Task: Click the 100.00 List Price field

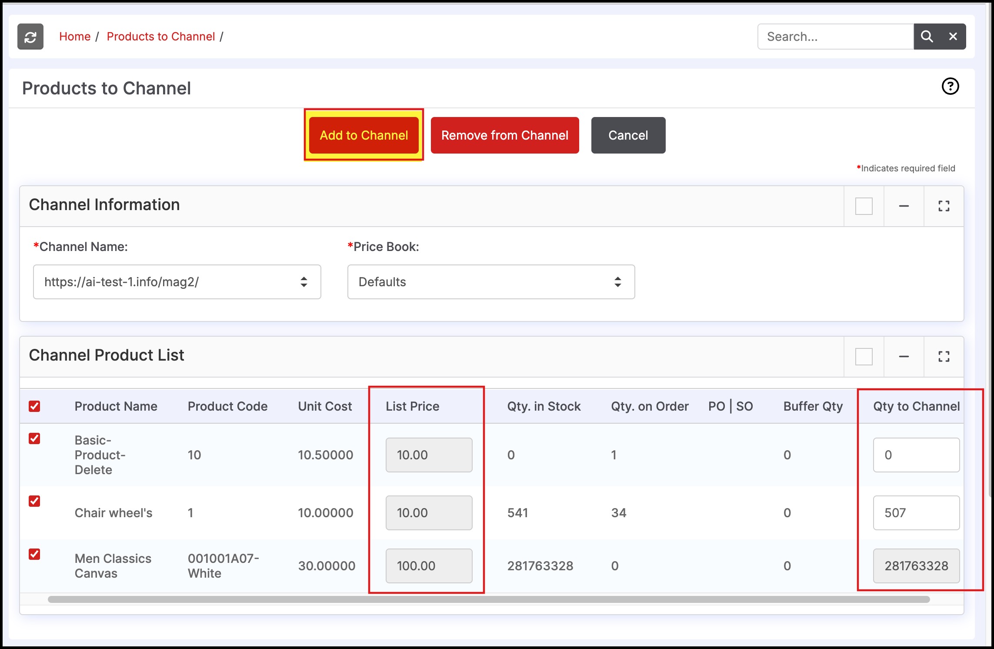Action: coord(429,566)
